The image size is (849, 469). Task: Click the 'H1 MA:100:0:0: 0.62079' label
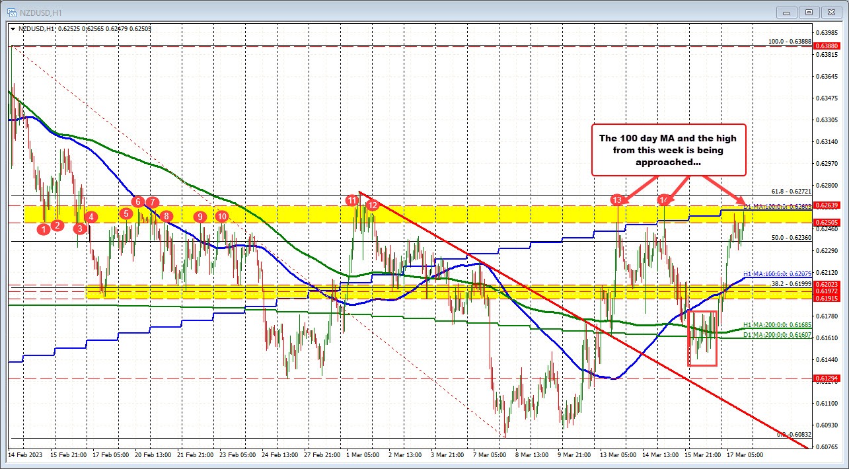pyautogui.click(x=778, y=273)
